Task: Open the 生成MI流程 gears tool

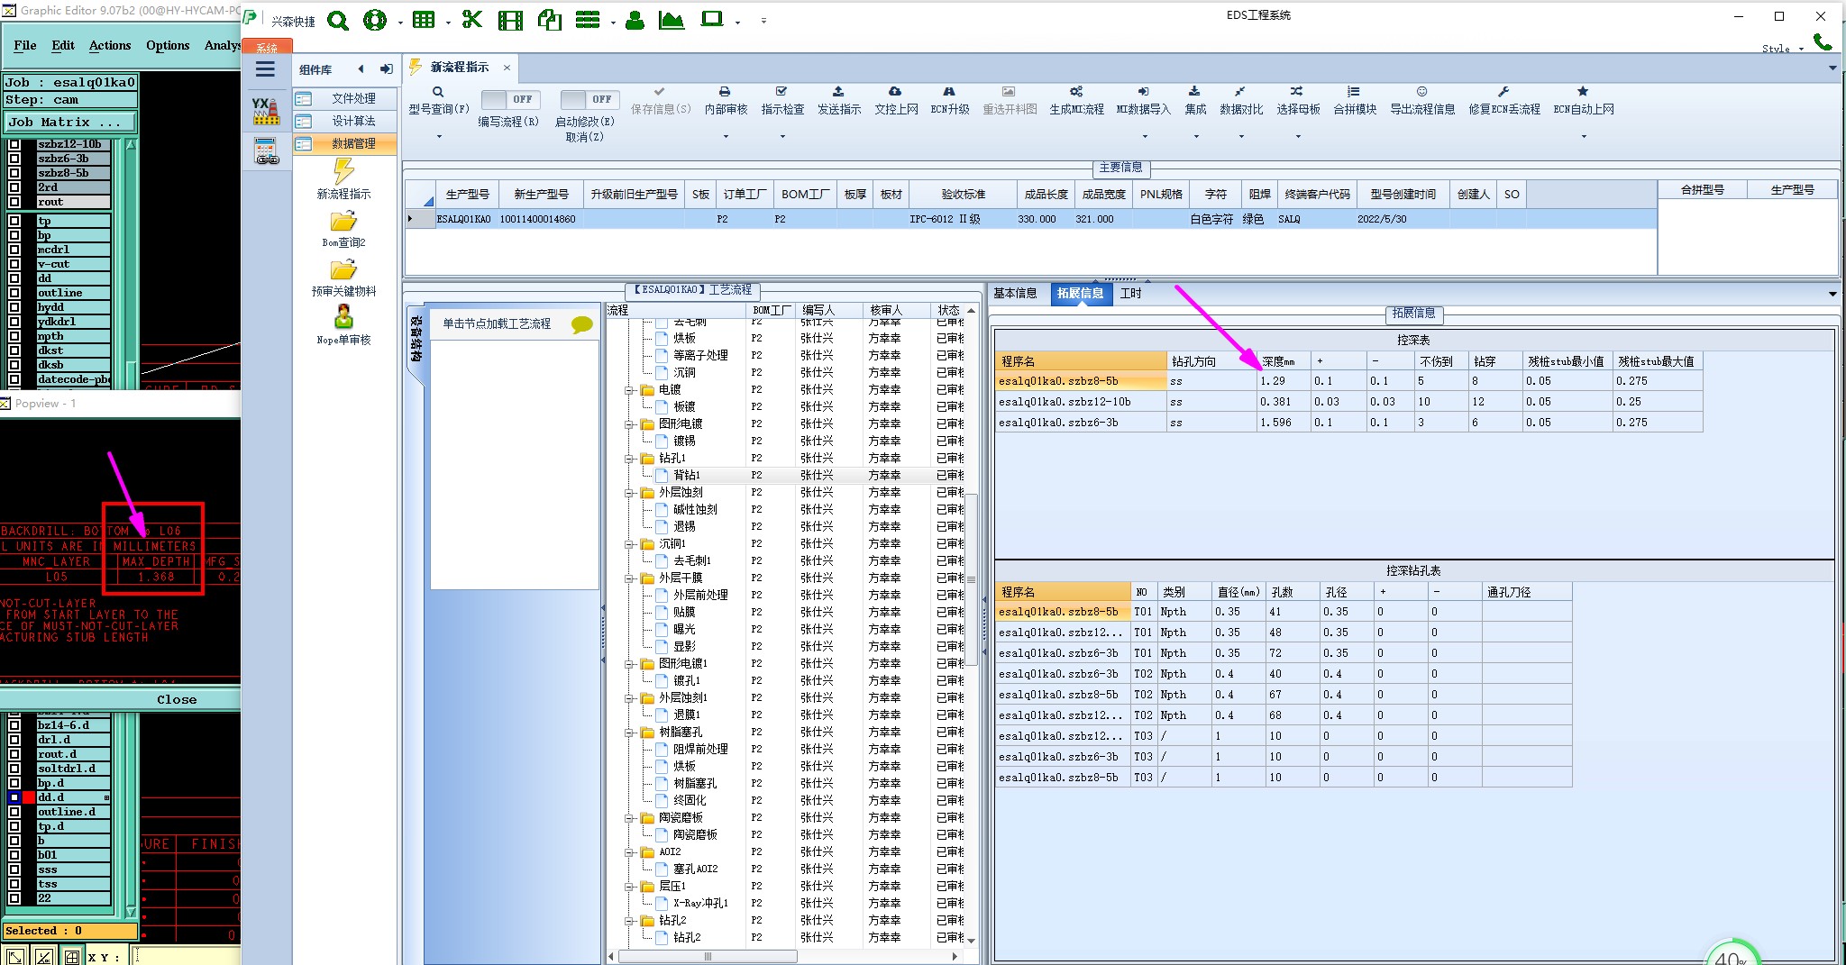Action: (x=1075, y=92)
